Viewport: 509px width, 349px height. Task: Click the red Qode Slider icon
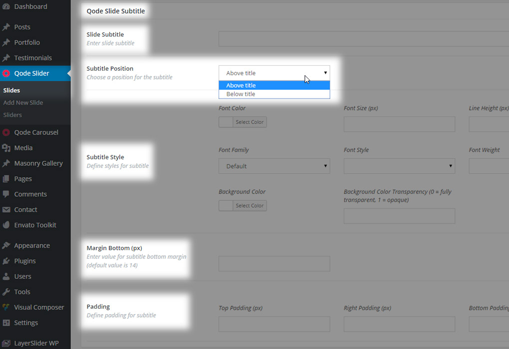click(6, 74)
